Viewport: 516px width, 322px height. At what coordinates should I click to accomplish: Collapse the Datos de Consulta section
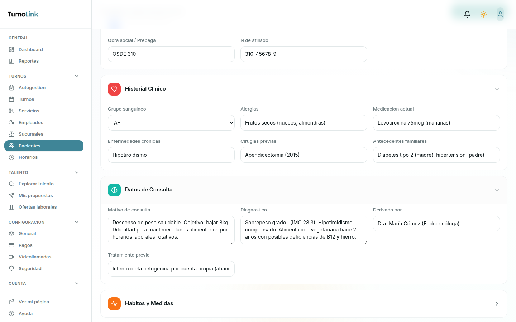click(497, 190)
